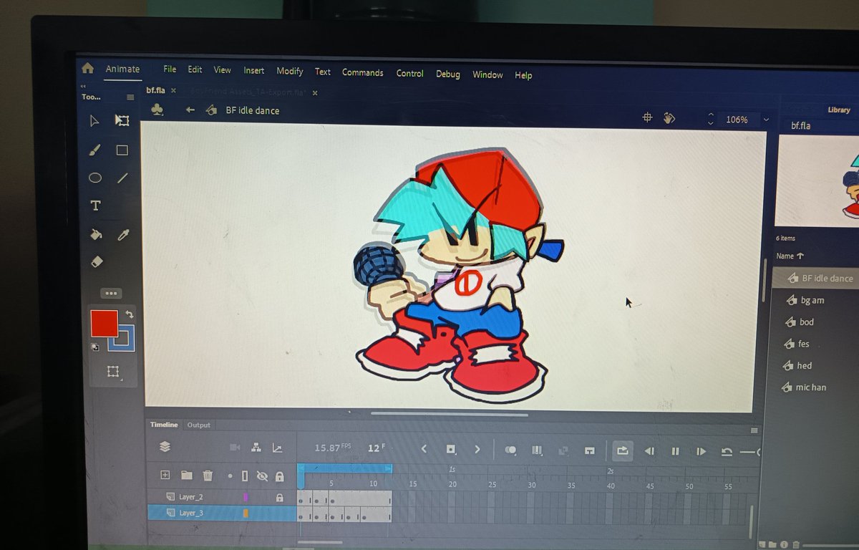Create a new layer folder
Screen dimensions: 859x550
[x=186, y=475]
